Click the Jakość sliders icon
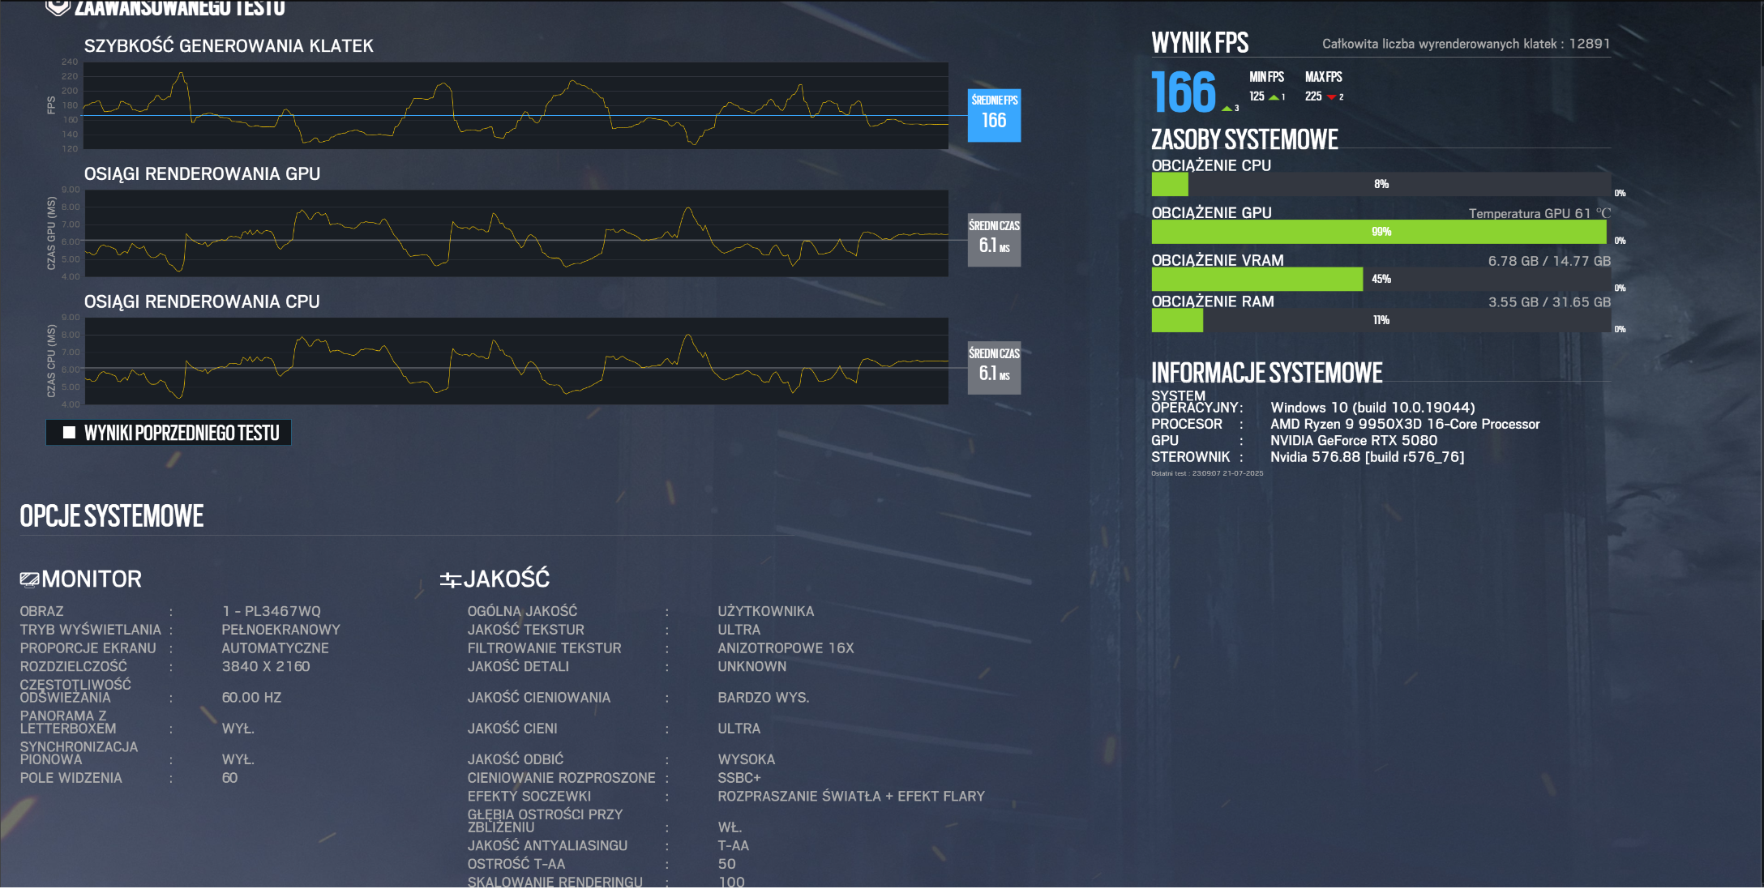The width and height of the screenshot is (1764, 889). (x=450, y=579)
